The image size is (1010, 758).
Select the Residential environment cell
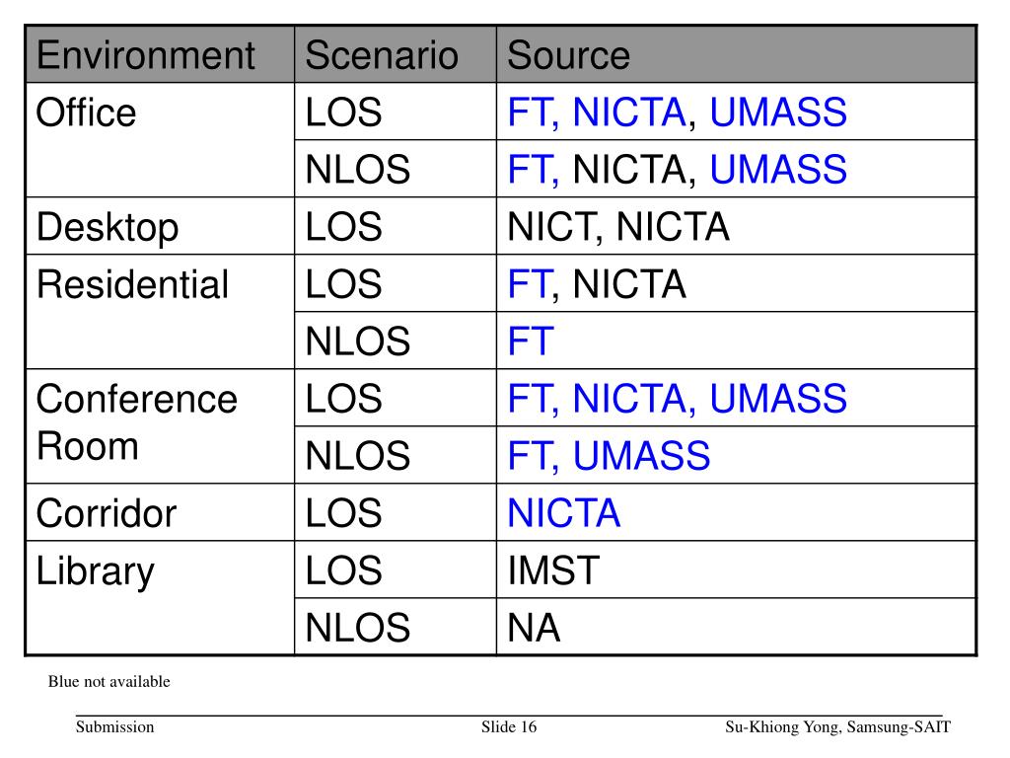pyautogui.click(x=160, y=312)
